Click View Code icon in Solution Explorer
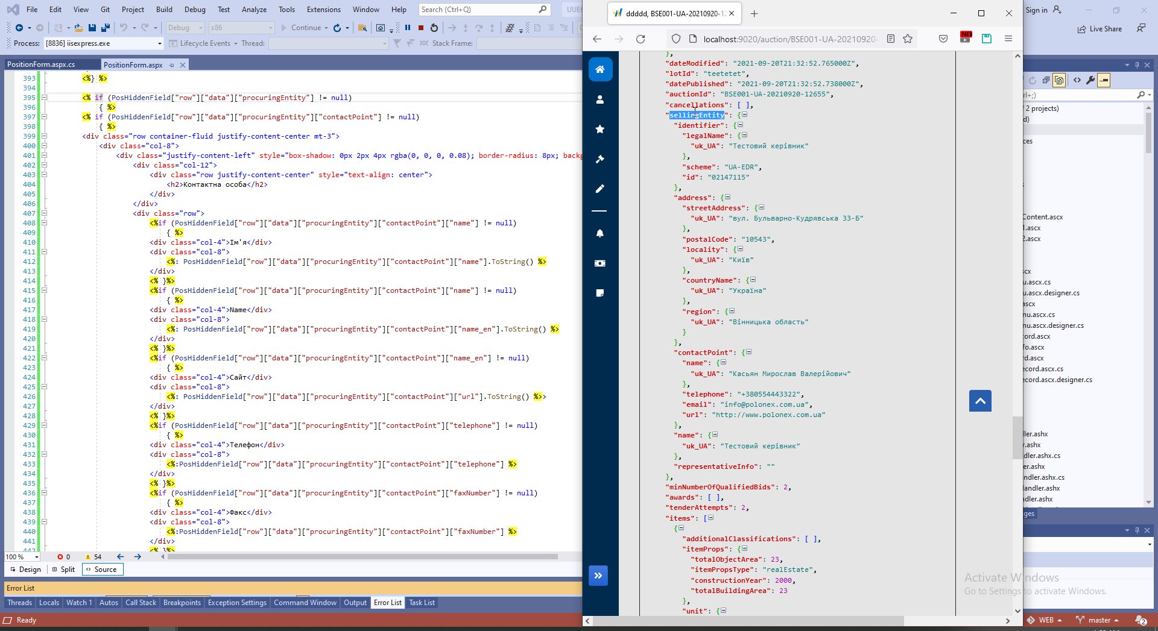 pos(1077,80)
